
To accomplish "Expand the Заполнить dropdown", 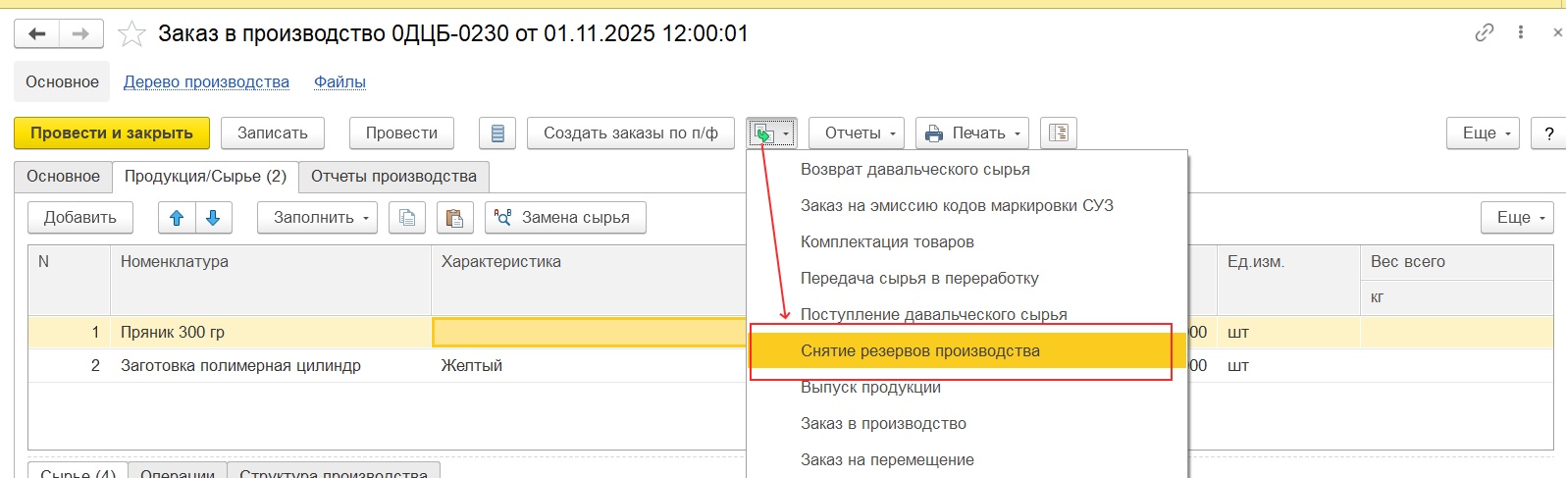I will tap(318, 218).
